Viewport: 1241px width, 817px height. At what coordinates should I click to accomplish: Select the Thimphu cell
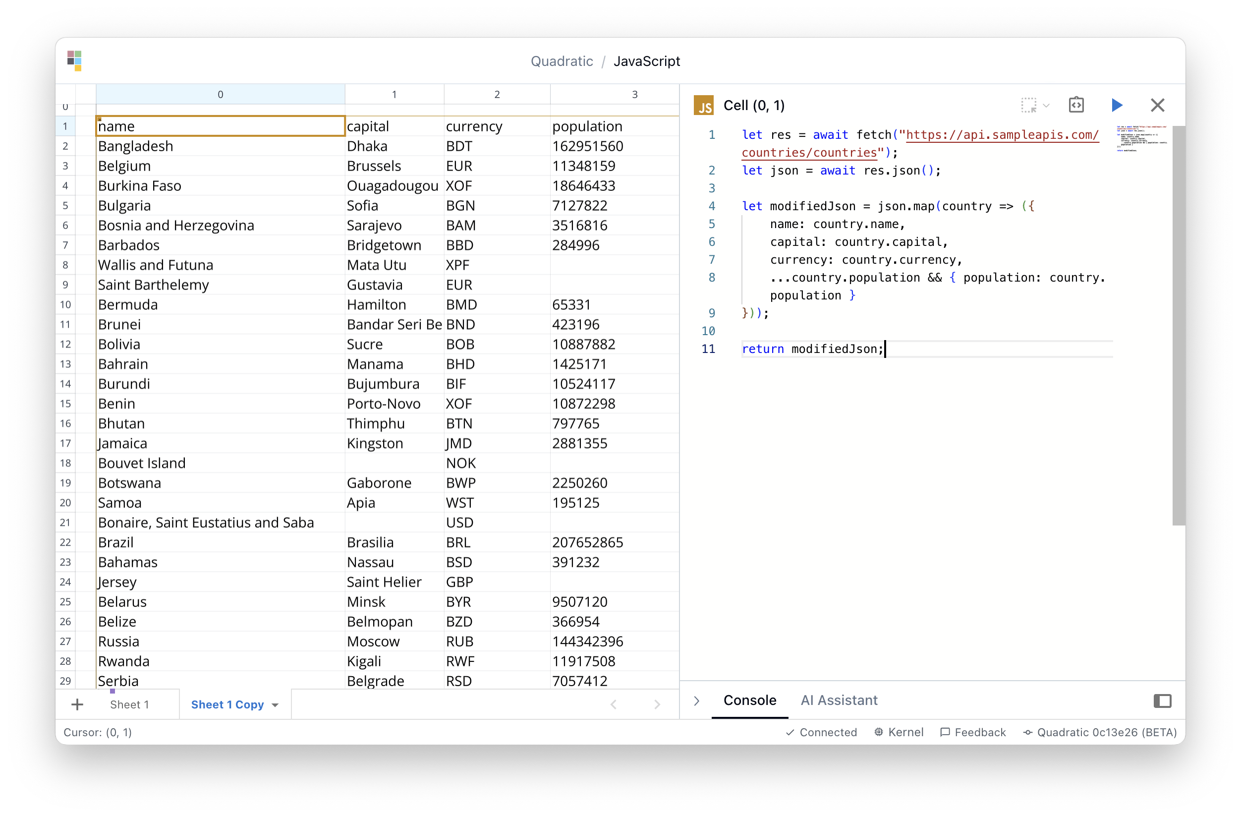pyautogui.click(x=394, y=423)
